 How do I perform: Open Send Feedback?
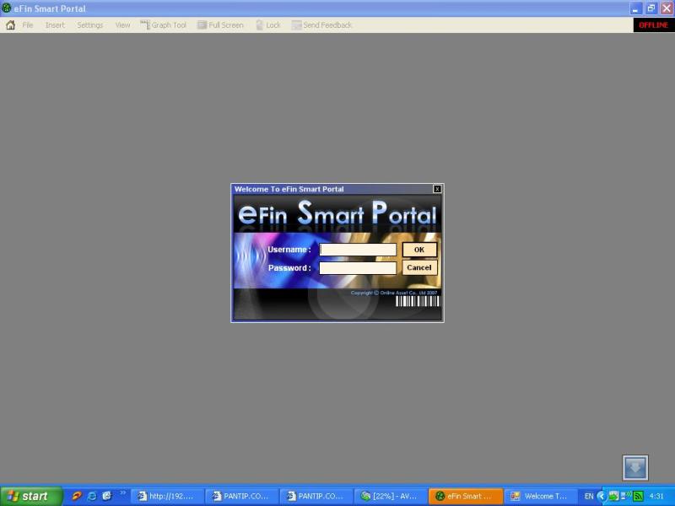pos(321,25)
